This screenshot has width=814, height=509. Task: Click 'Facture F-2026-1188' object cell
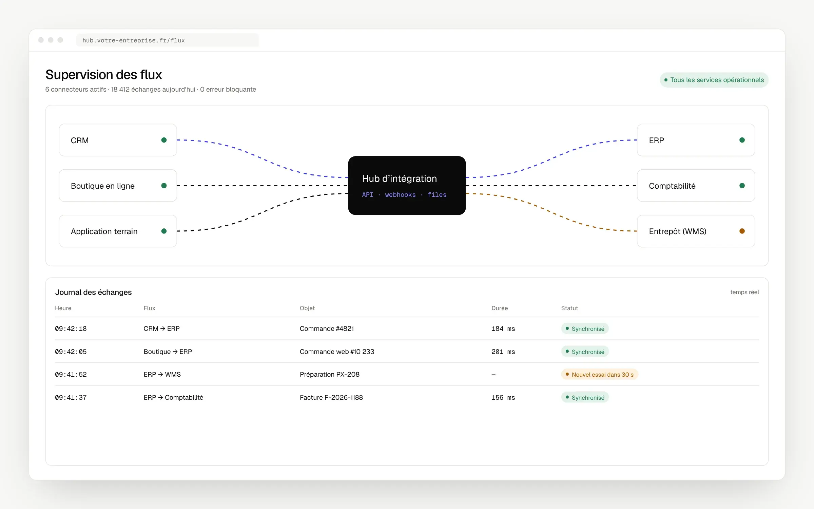tap(331, 398)
